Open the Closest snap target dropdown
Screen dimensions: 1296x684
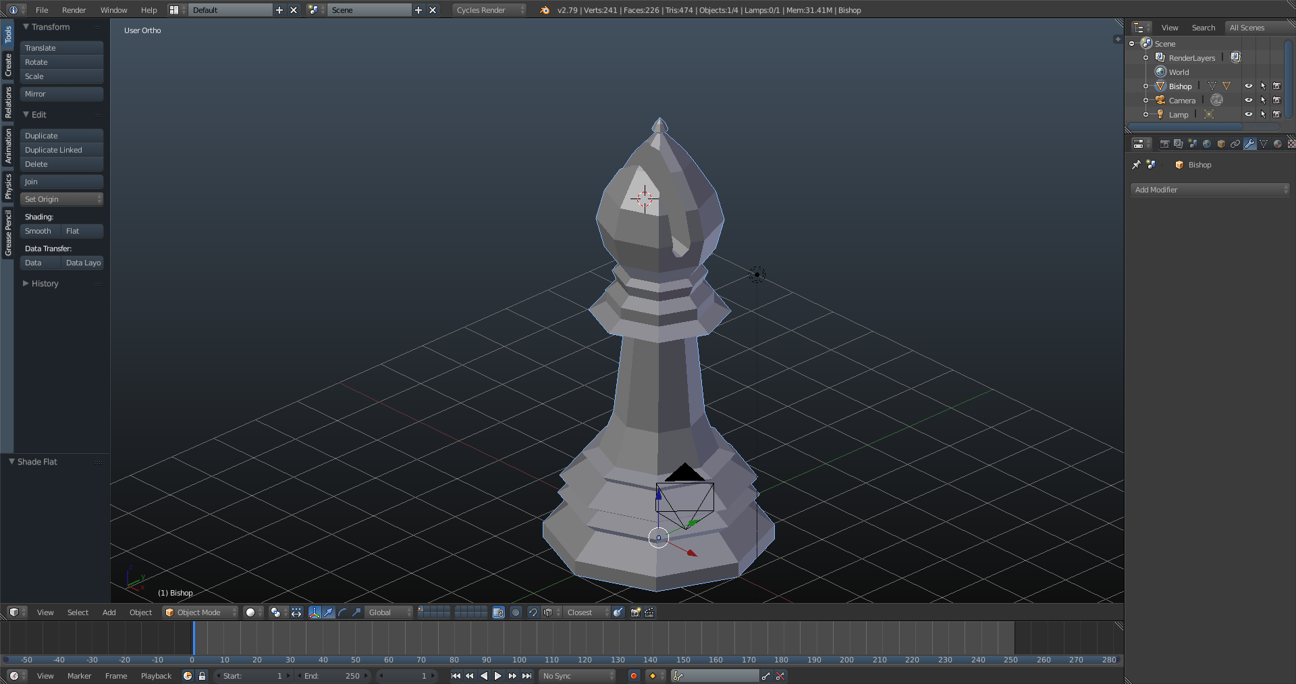585,612
